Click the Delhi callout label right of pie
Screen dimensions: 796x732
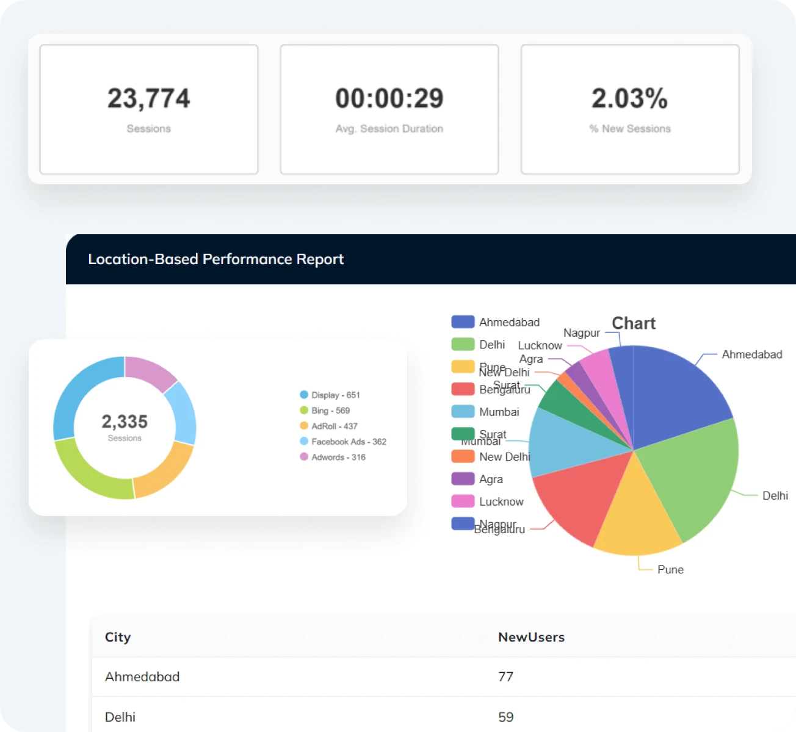coord(775,496)
